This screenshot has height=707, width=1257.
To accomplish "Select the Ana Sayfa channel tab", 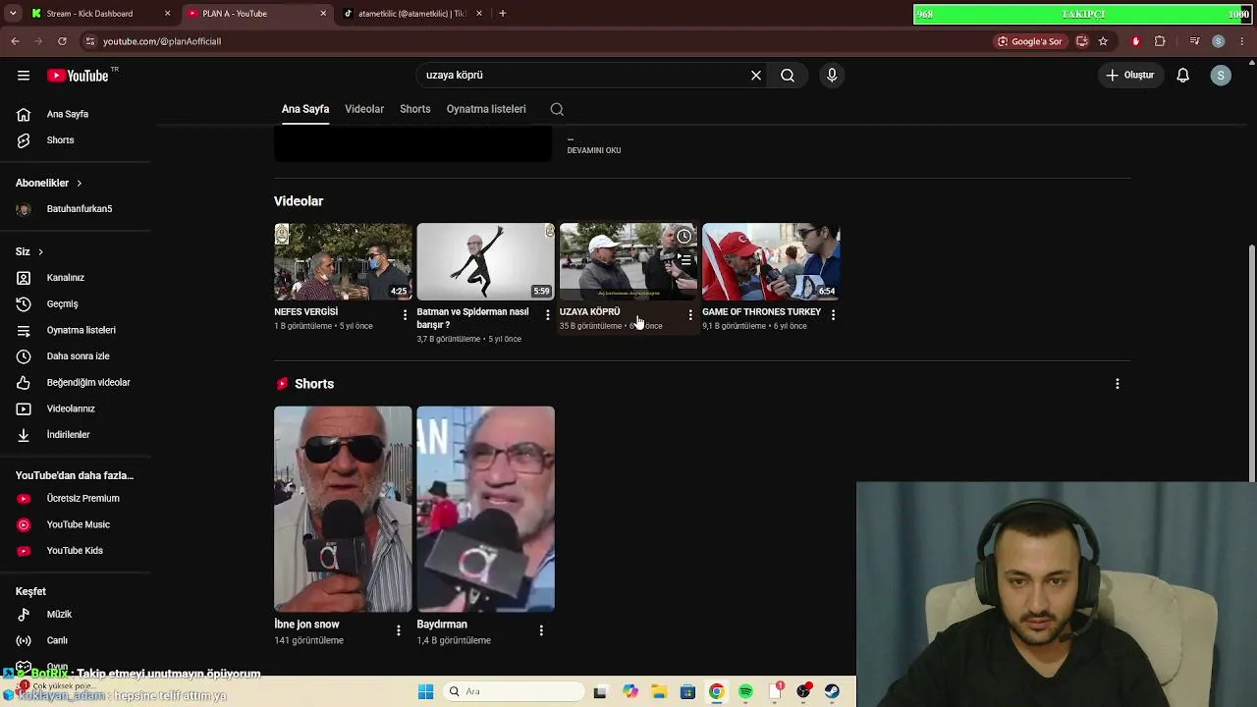I will pos(305,109).
